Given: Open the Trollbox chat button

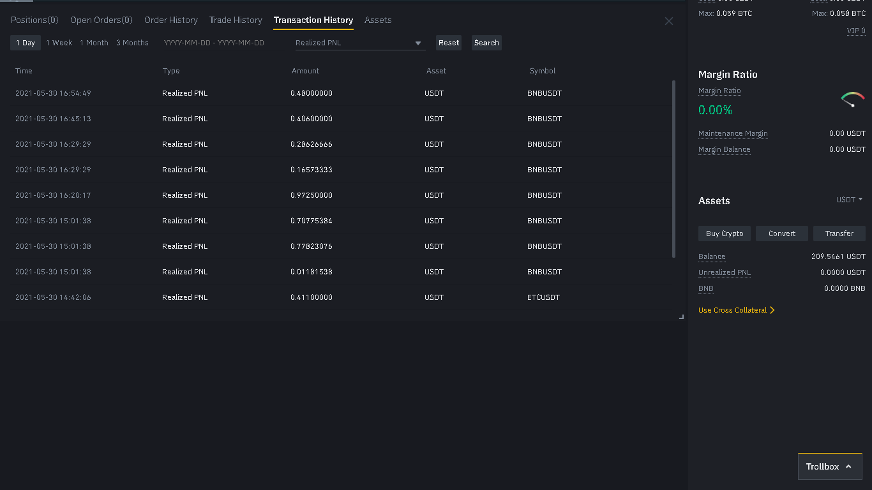Looking at the screenshot, I should pyautogui.click(x=830, y=466).
